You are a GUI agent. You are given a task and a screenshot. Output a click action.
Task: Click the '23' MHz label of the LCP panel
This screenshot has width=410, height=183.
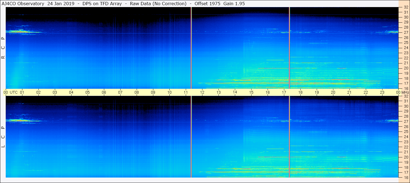coord(406,142)
